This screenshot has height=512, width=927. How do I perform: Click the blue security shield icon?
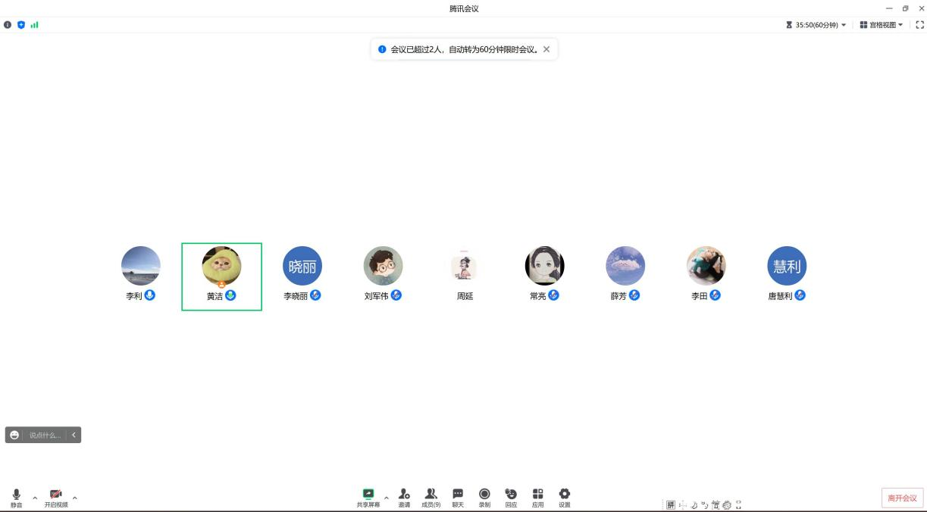(x=21, y=25)
